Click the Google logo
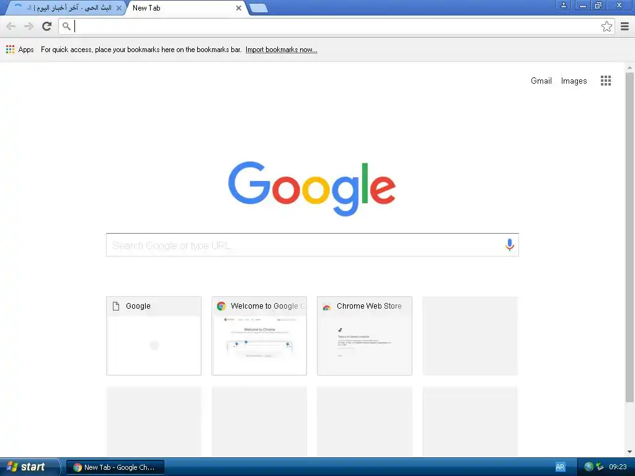 tap(312, 188)
